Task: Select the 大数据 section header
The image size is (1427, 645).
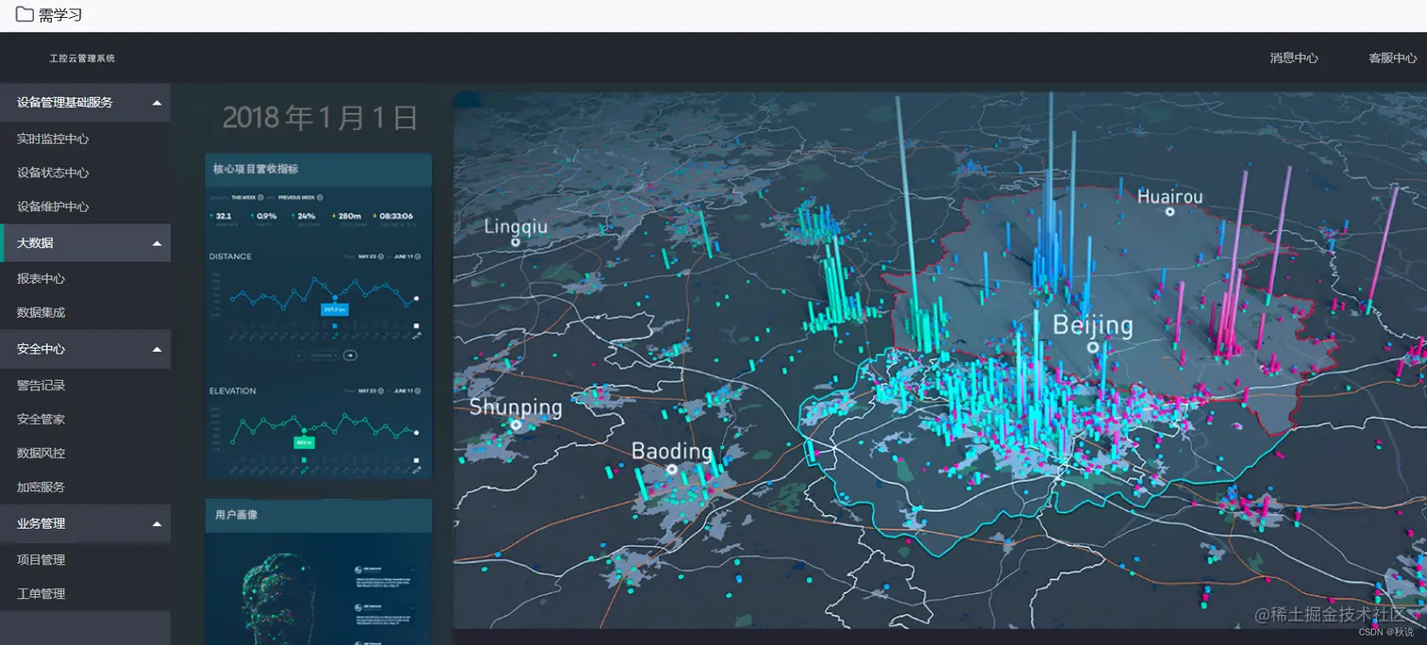Action: point(85,243)
